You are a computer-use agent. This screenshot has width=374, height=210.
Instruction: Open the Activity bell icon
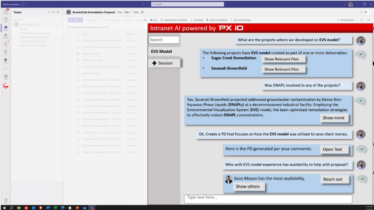(x=6, y=11)
